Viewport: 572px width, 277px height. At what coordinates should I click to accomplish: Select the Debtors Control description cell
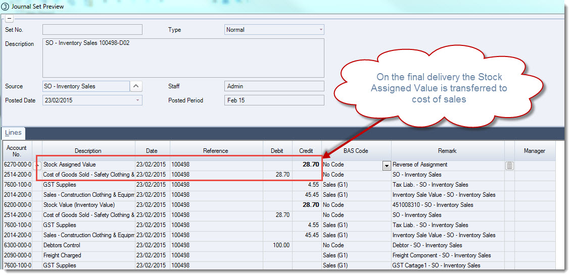pyautogui.click(x=88, y=245)
